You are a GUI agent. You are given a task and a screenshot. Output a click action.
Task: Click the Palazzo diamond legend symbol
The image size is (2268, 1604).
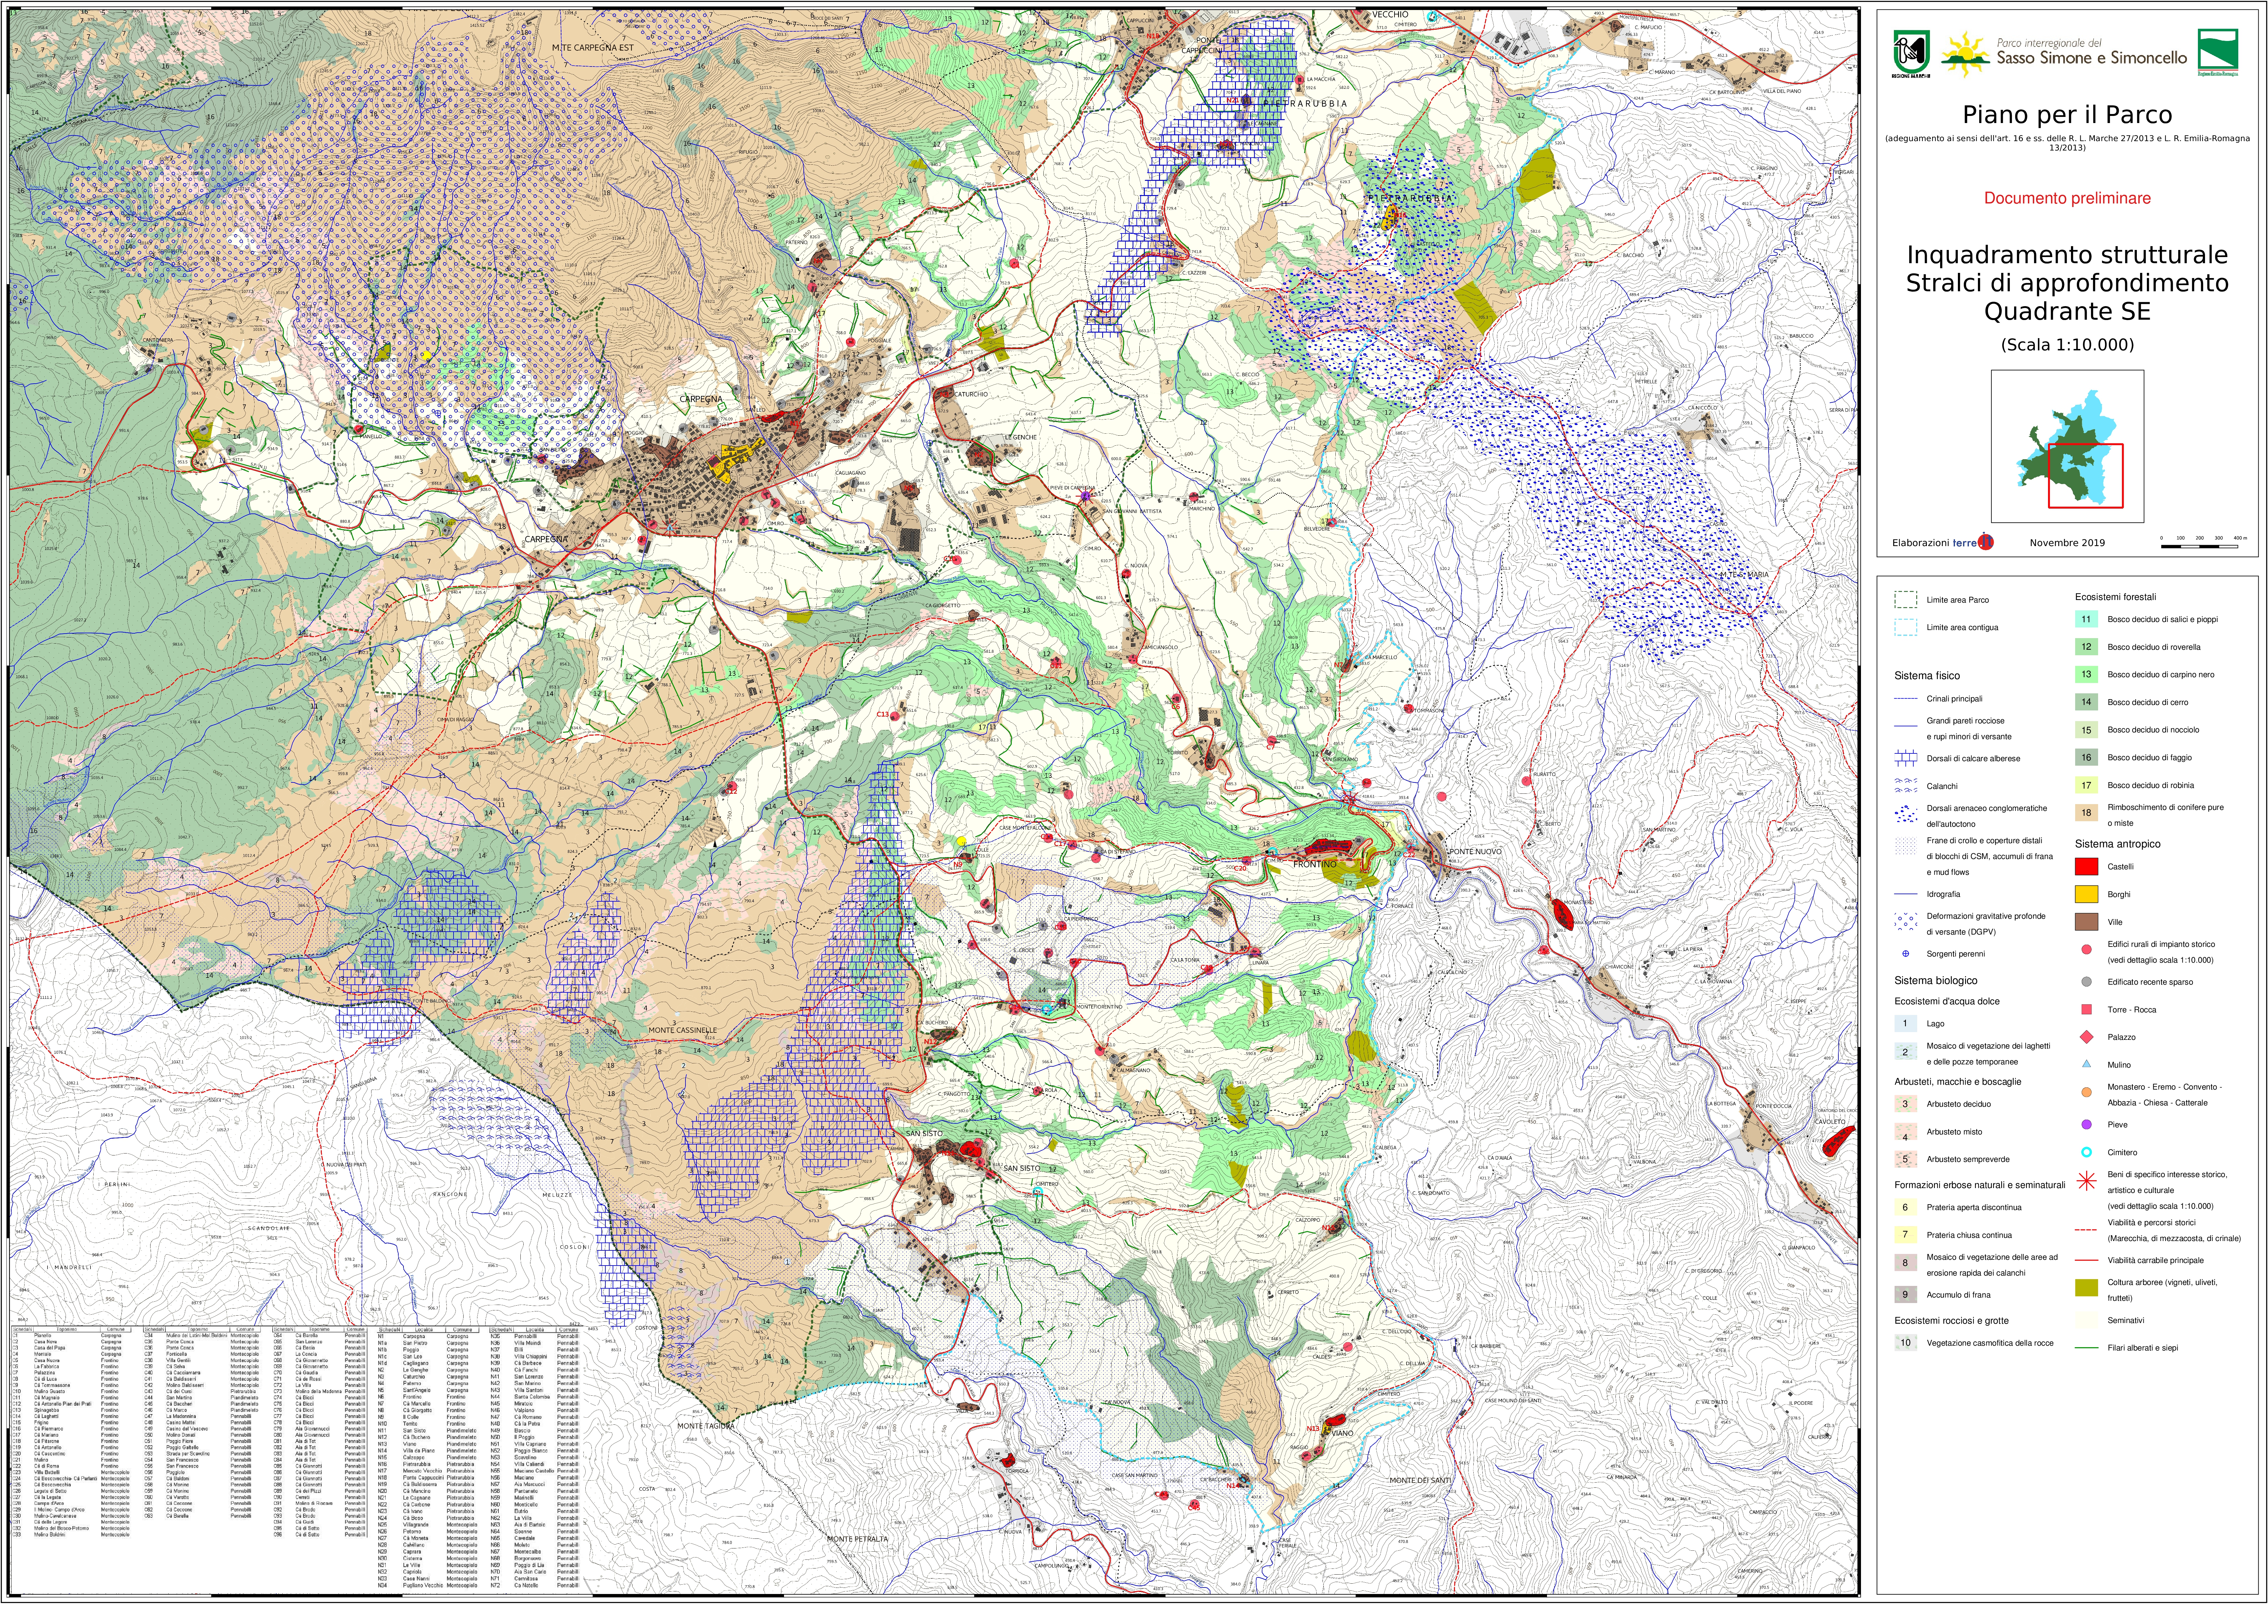2086,1037
